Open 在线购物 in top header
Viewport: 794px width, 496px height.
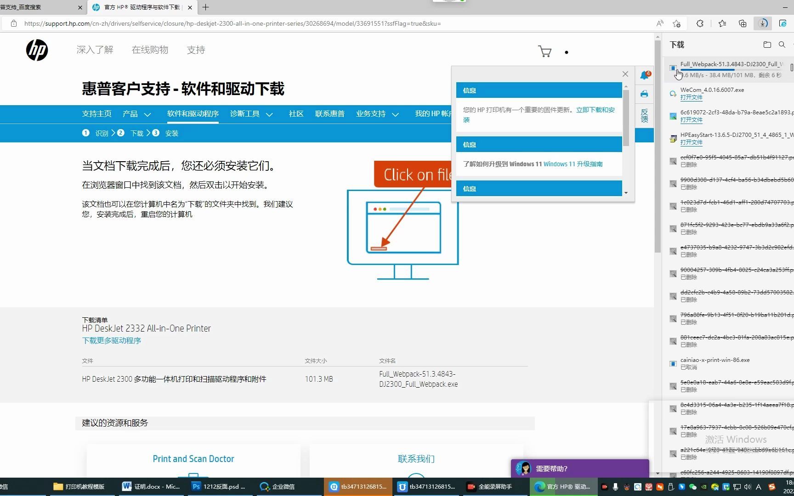pyautogui.click(x=150, y=50)
